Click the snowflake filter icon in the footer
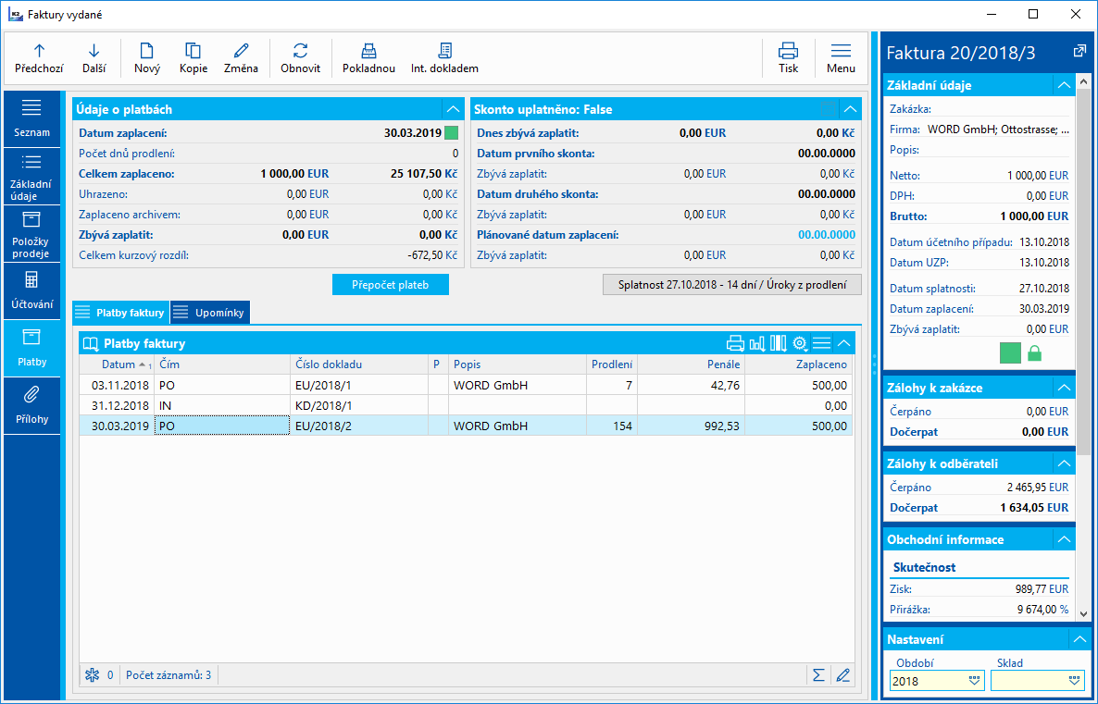 tap(91, 675)
